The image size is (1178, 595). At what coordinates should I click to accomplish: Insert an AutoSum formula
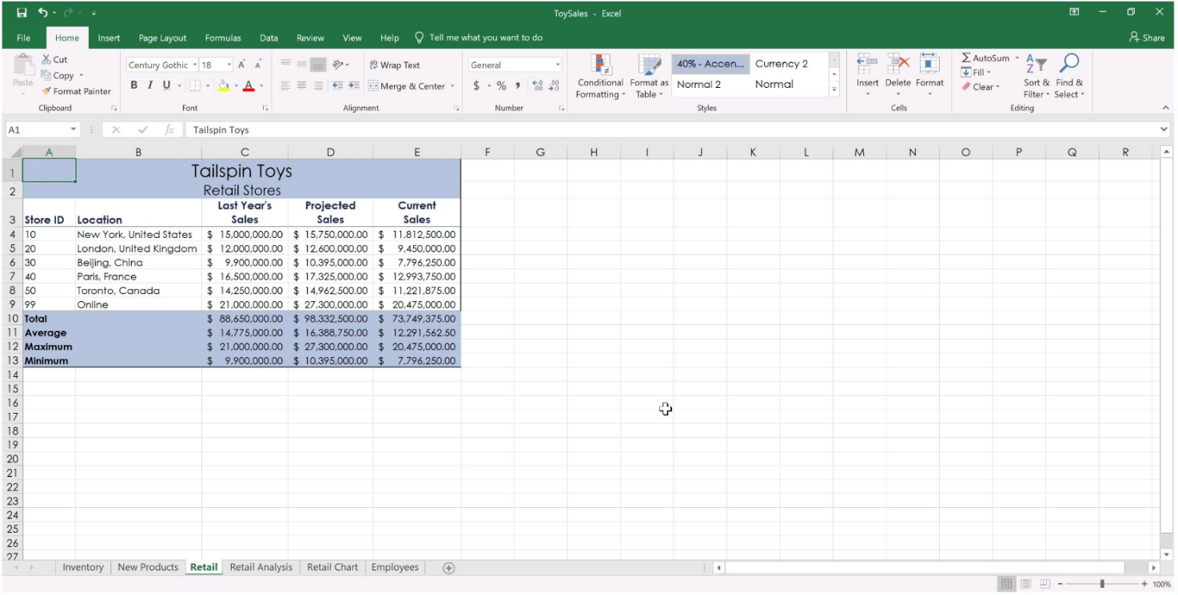(985, 58)
